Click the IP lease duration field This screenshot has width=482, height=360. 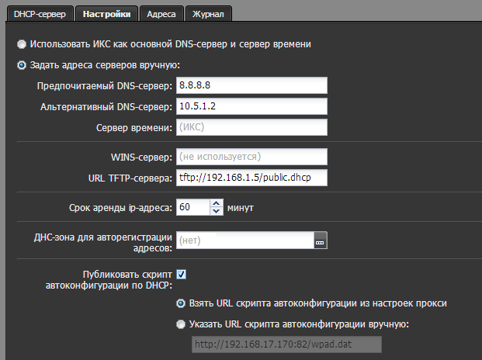[x=193, y=208]
